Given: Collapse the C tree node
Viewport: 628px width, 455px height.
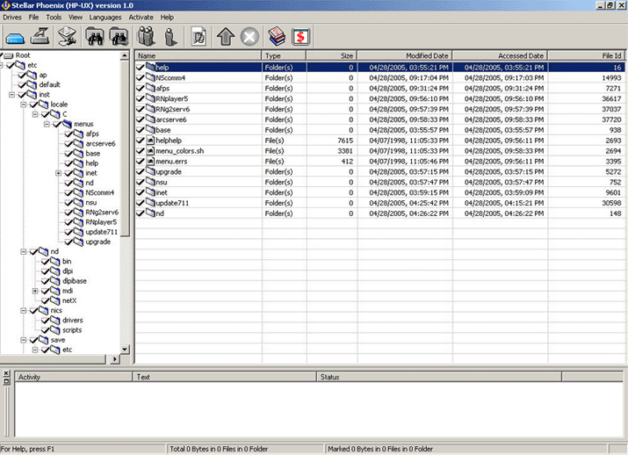Looking at the screenshot, I should coord(35,114).
